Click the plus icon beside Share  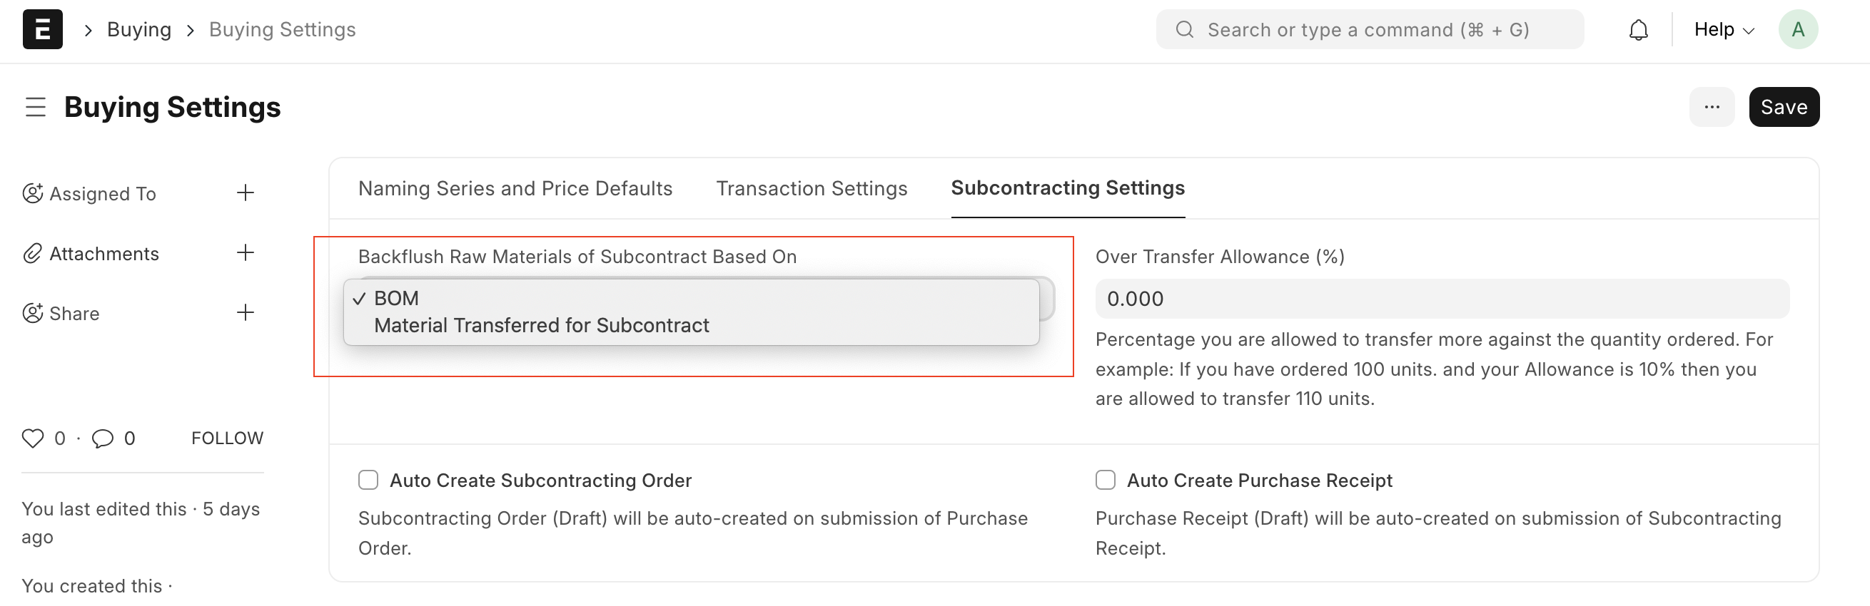coord(246,312)
